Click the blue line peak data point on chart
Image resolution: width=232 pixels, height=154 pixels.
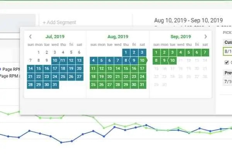pyautogui.click(x=146, y=125)
